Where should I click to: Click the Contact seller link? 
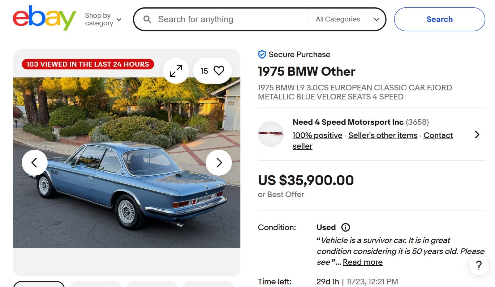click(x=438, y=135)
